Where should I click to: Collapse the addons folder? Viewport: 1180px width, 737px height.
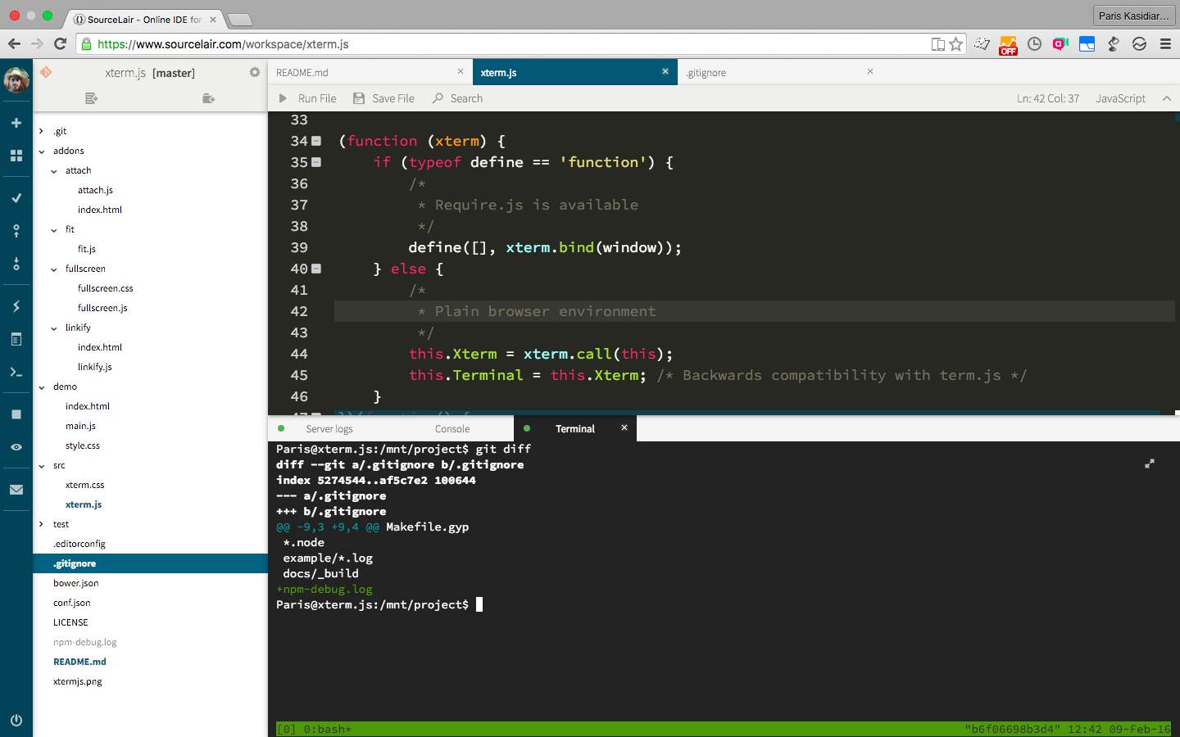point(42,151)
